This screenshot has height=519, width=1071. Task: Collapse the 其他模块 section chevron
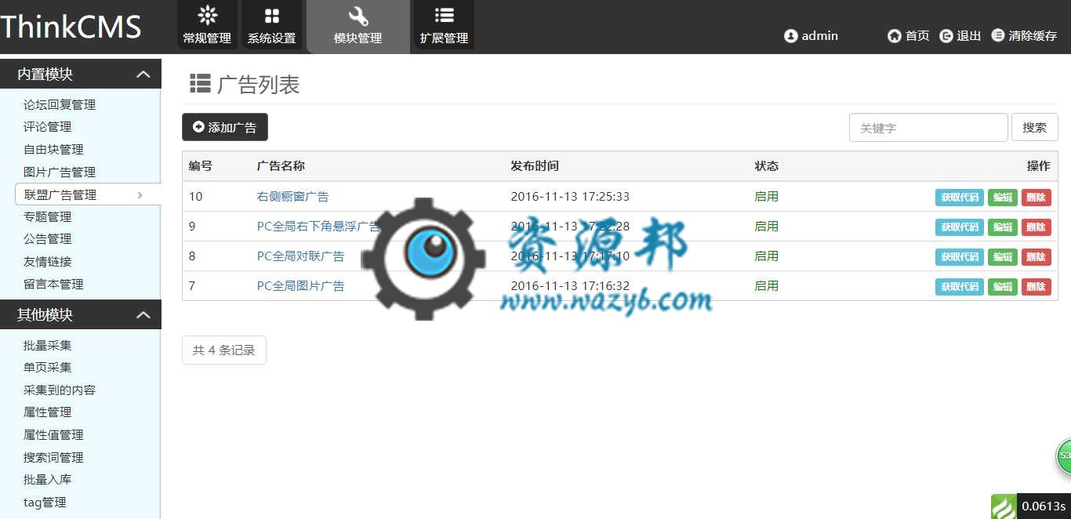tap(143, 315)
